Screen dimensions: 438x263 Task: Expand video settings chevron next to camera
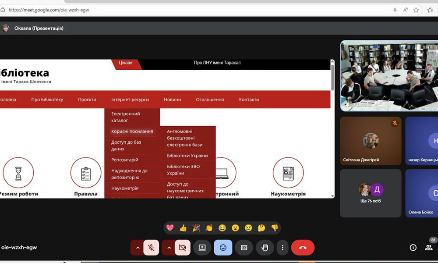(169, 247)
